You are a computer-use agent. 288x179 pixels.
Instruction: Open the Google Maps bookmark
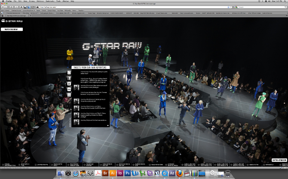coord(52,10)
